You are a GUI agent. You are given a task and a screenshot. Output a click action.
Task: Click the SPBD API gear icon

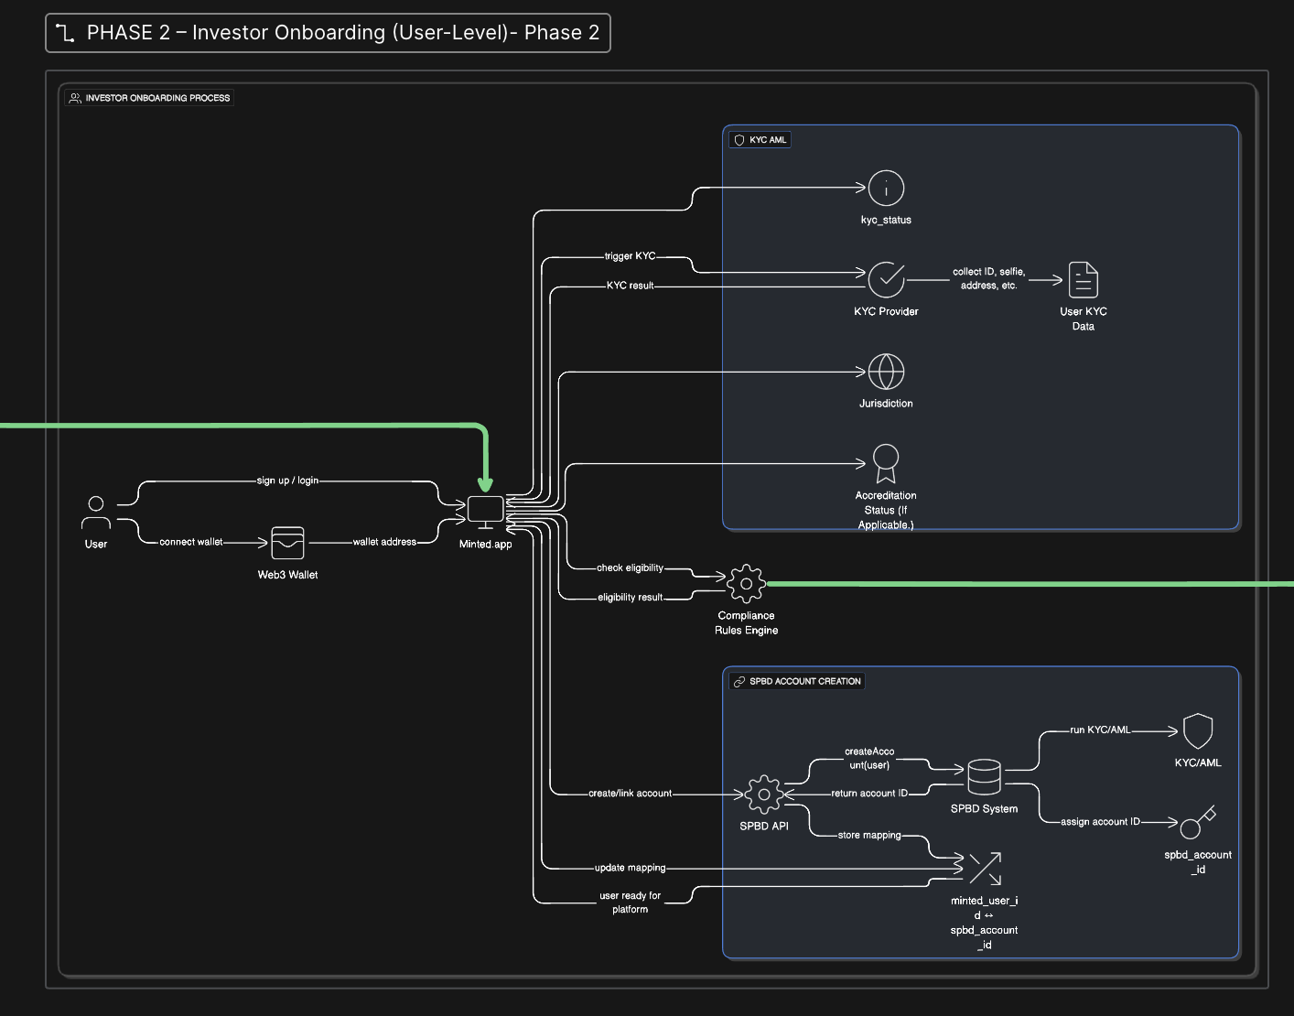[764, 794]
